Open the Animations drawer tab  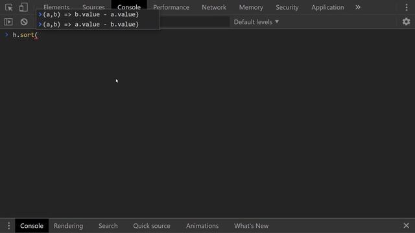pos(202,226)
